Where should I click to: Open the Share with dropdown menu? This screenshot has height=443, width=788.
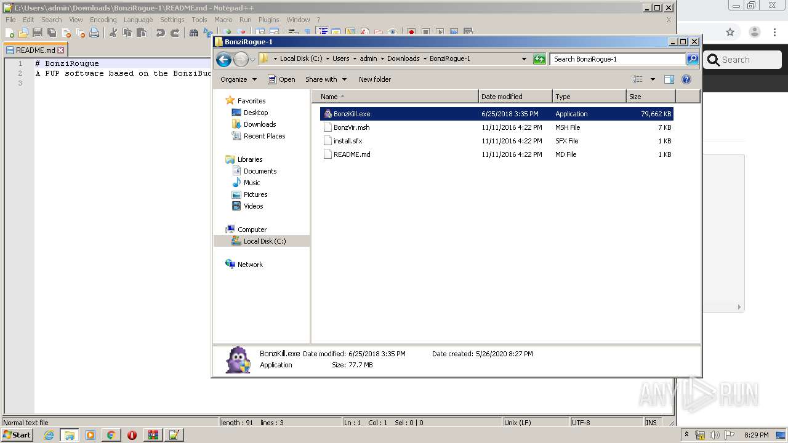(326, 79)
